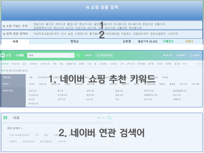Click 제수용사과 in the 키워드추천 list
This screenshot has width=204, height=153.
click(33, 104)
